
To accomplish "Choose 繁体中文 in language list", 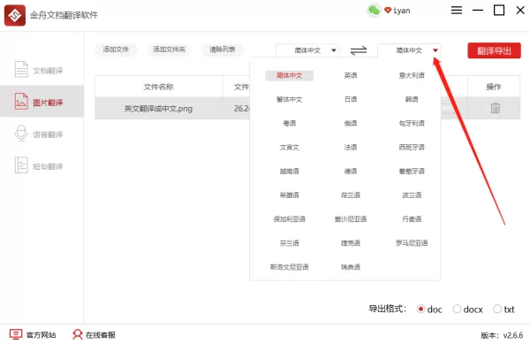I will coord(290,99).
